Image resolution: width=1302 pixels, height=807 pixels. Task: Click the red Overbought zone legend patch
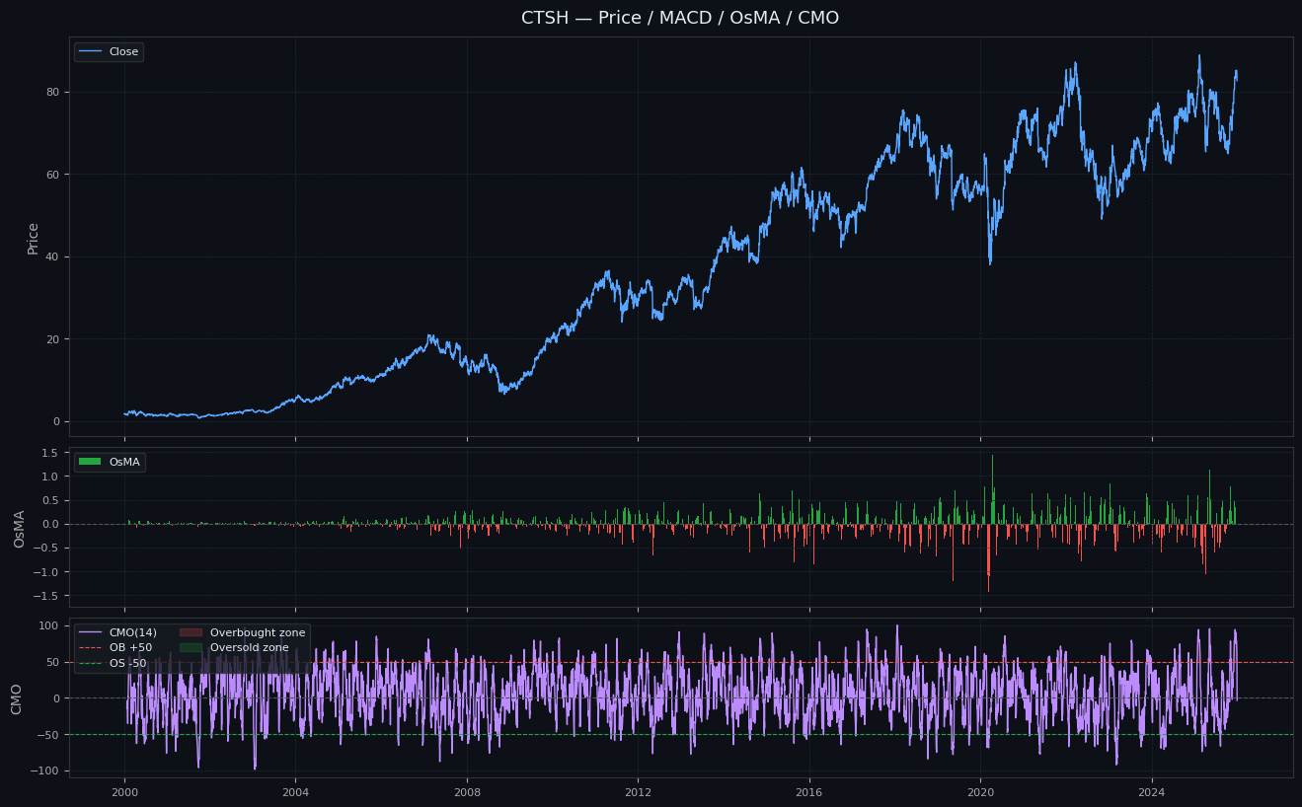pos(191,632)
